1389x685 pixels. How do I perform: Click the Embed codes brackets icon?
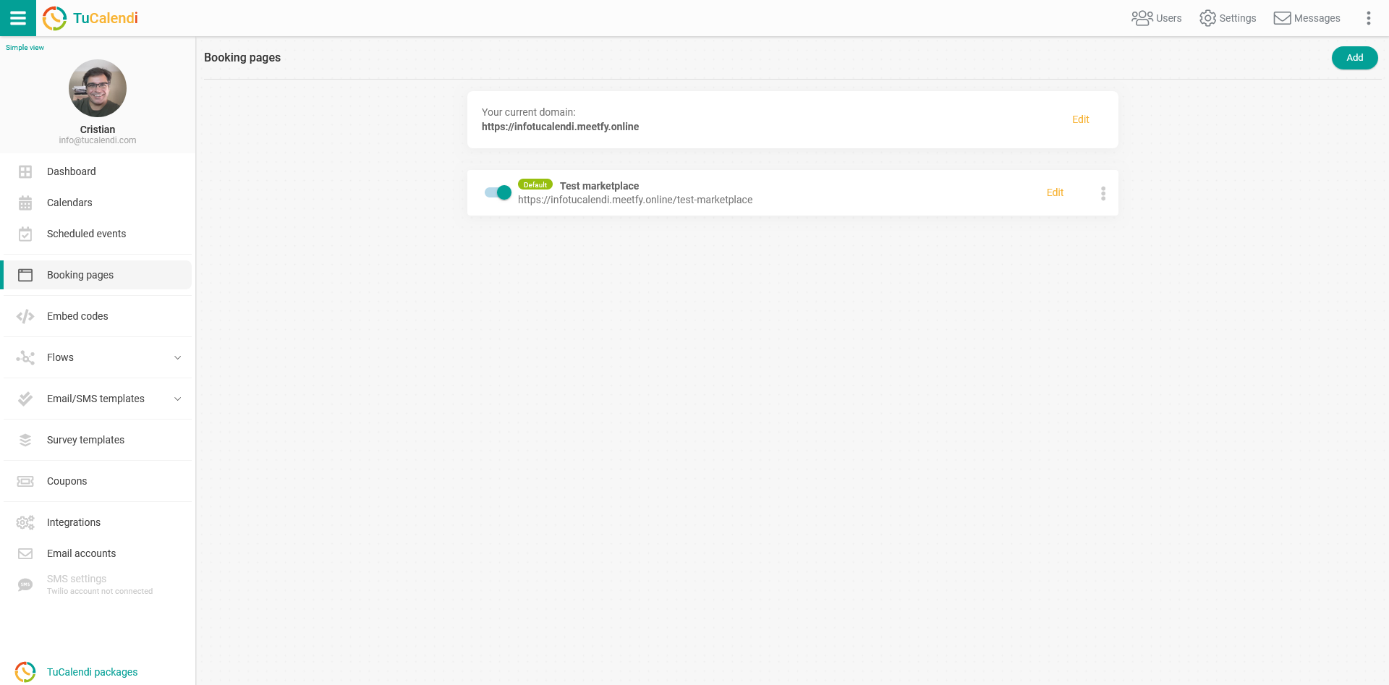click(x=25, y=316)
